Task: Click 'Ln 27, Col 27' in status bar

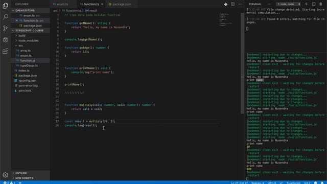Action: 240,183
